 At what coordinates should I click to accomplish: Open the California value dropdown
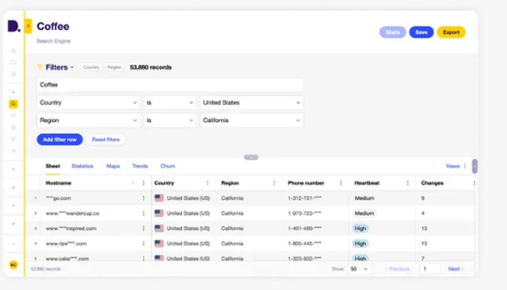(251, 120)
